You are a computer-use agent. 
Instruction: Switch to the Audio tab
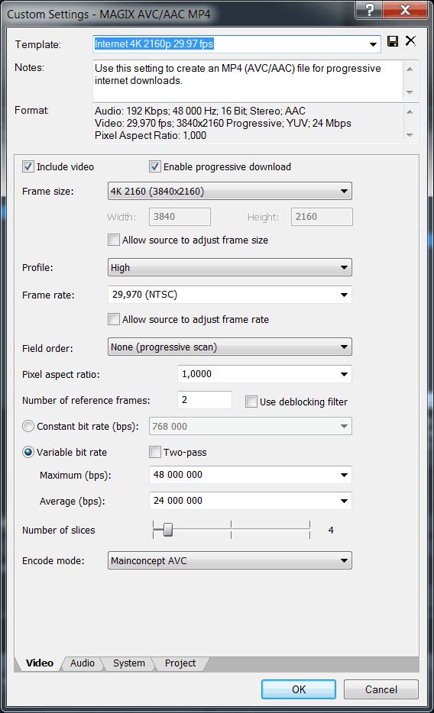pyautogui.click(x=83, y=663)
